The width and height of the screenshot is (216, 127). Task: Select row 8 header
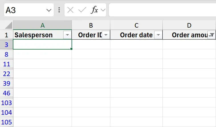pos(7,54)
